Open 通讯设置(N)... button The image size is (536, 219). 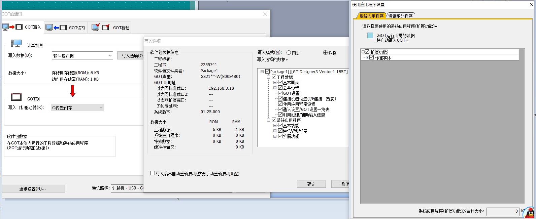pyautogui.click(x=33, y=189)
